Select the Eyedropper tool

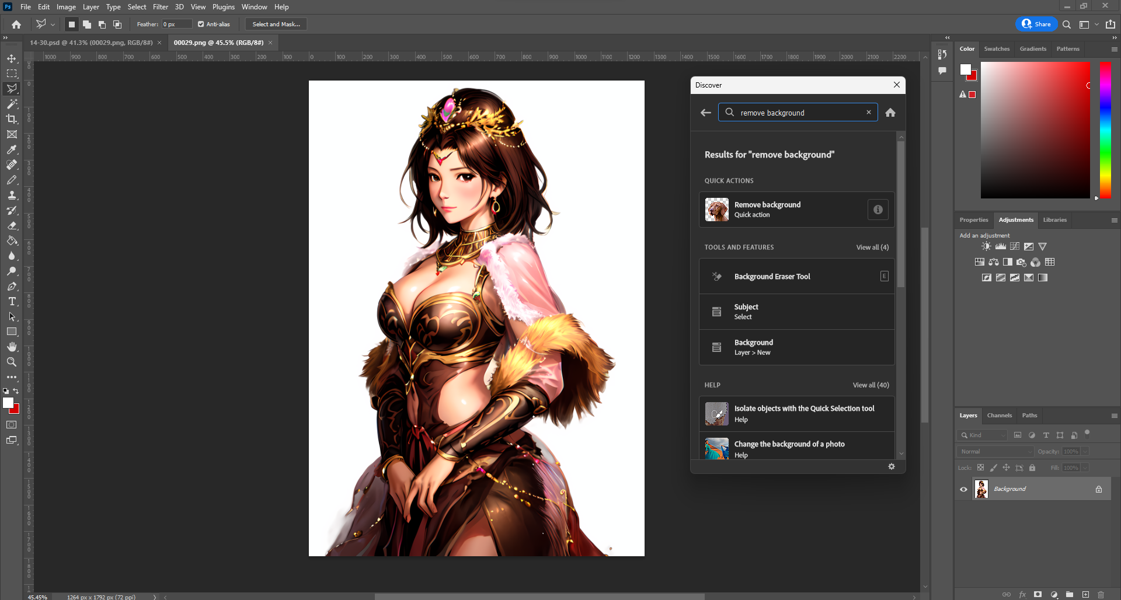(x=12, y=149)
